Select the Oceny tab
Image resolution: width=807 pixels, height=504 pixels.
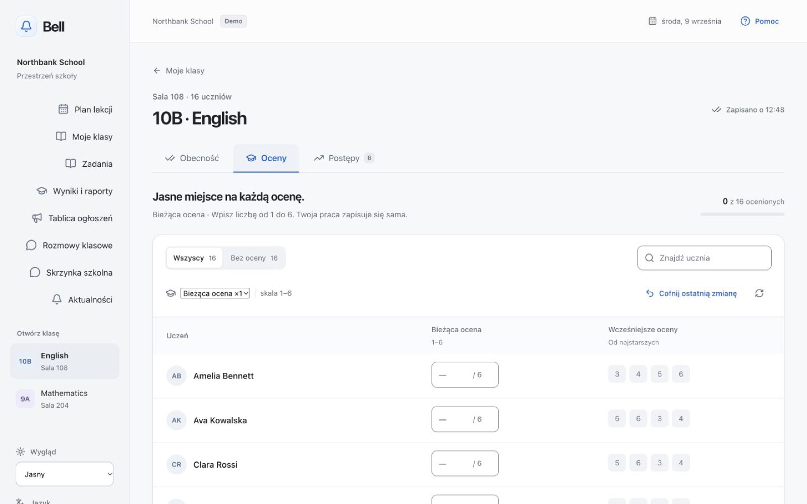point(266,158)
